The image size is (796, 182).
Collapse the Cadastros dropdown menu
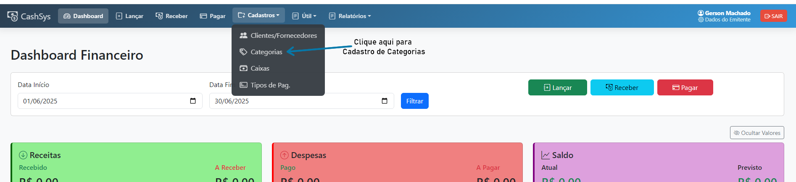point(258,15)
